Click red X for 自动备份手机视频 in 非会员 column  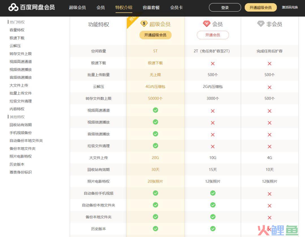pos(269,194)
